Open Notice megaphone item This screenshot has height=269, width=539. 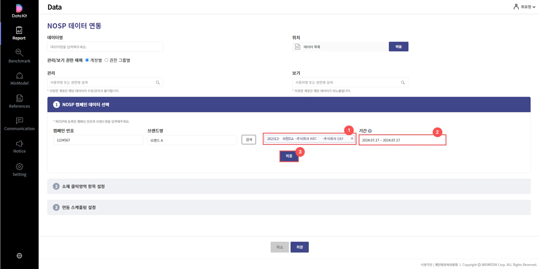tap(19, 147)
